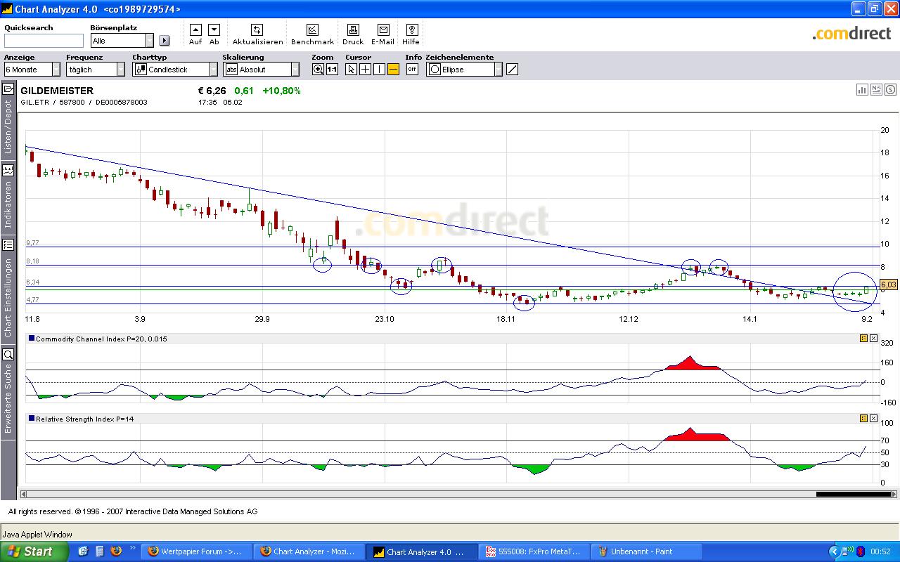900x562 pixels.
Task: Reset zoom with the 1:1 icon
Action: 332,70
